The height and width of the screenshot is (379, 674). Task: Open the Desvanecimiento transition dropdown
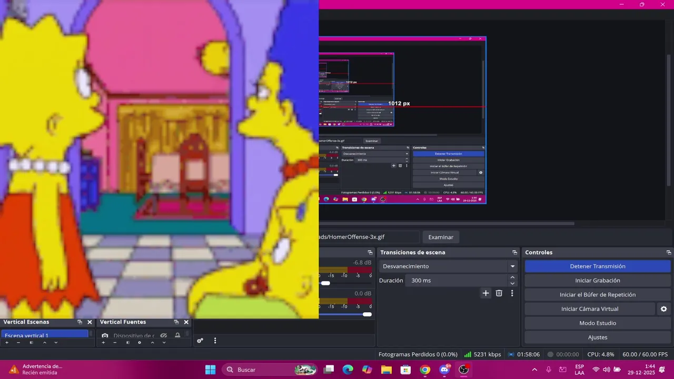pyautogui.click(x=448, y=266)
